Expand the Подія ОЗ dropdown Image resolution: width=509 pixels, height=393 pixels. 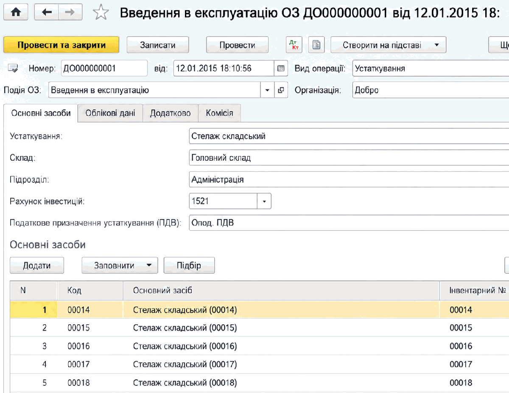tap(267, 90)
